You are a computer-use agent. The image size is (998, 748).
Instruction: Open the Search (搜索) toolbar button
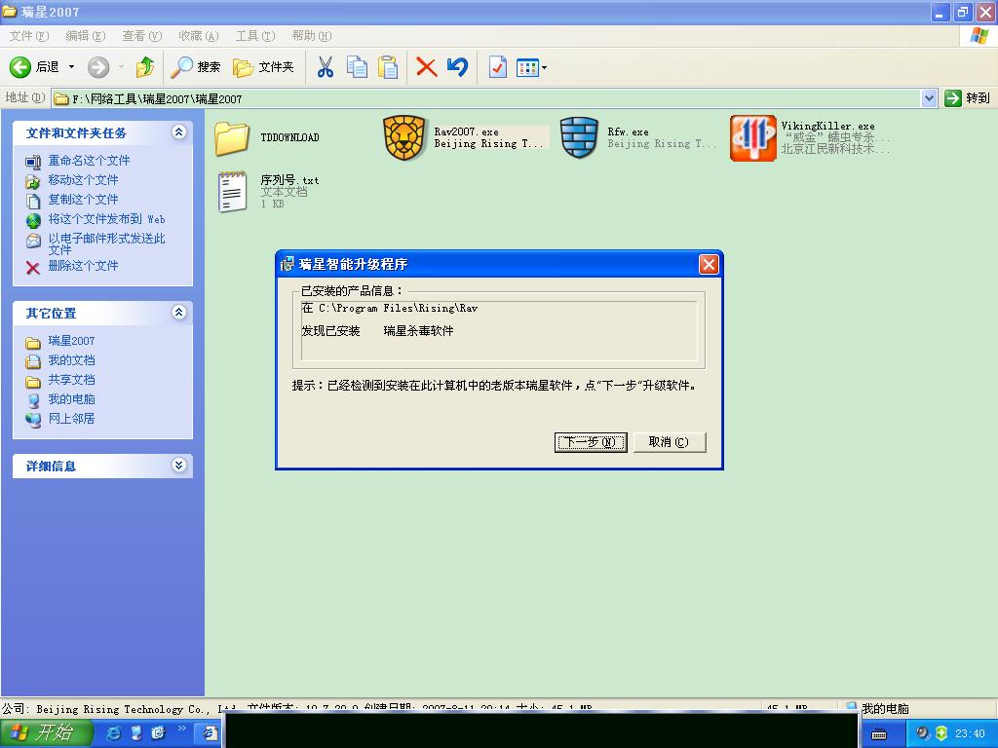[195, 67]
